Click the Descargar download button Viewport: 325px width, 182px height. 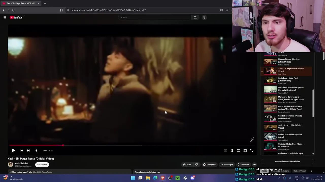pyautogui.click(x=227, y=165)
